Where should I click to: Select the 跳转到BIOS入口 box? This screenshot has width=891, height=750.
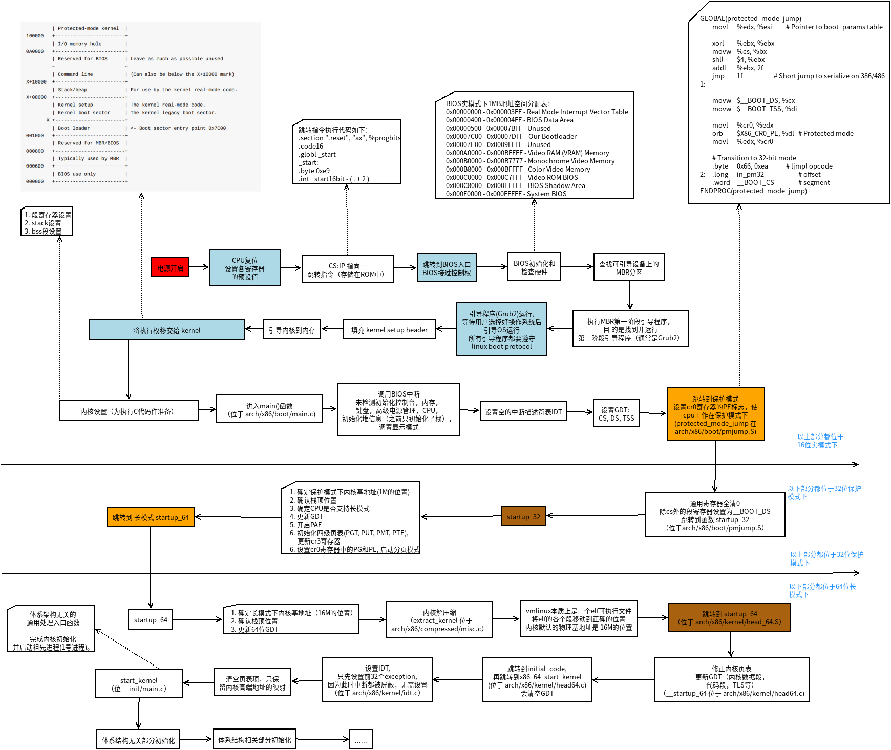pyautogui.click(x=447, y=267)
